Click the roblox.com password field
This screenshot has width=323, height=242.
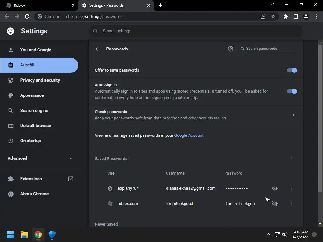pyautogui.click(x=240, y=204)
